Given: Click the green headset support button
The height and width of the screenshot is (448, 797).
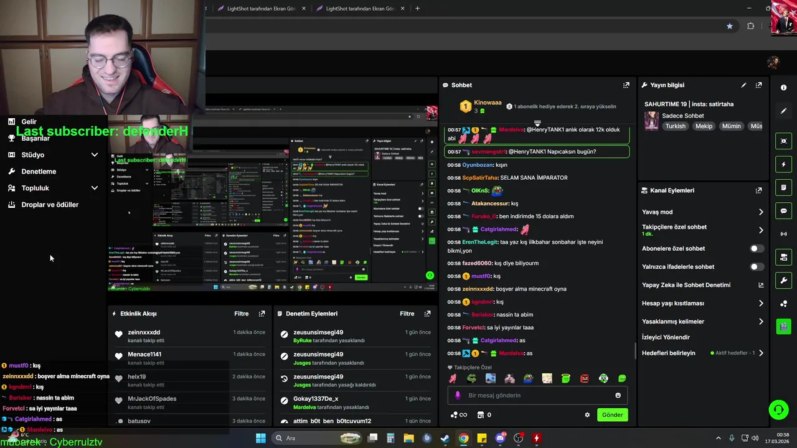Looking at the screenshot, I should pos(778,409).
